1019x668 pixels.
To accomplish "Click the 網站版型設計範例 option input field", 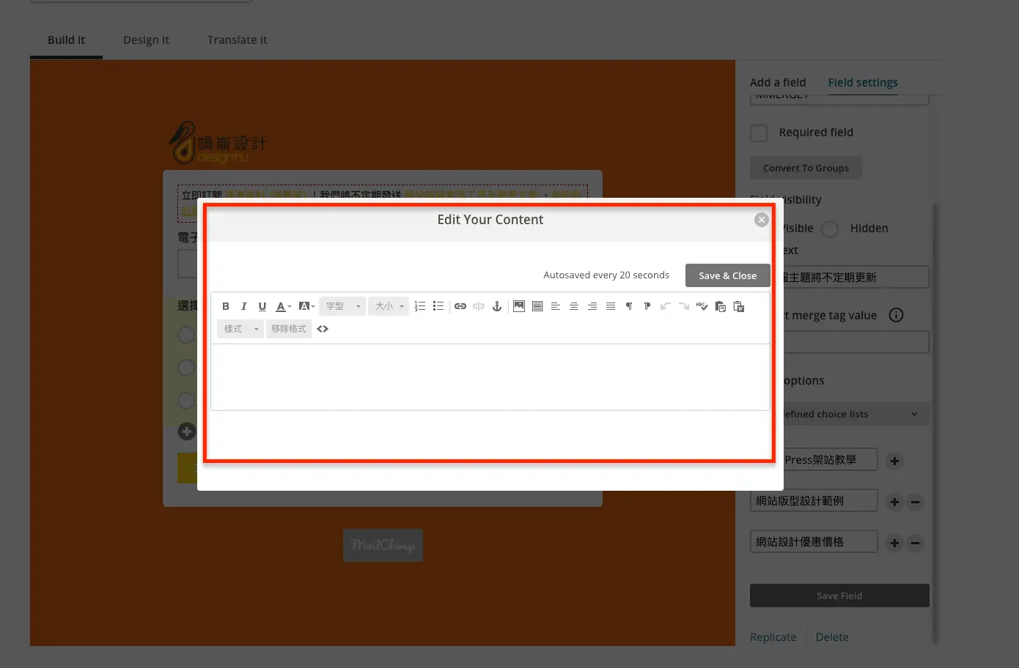I will click(x=814, y=500).
